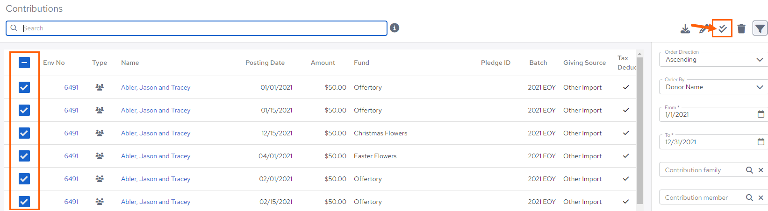768x211 pixels.
Task: Click the trash delete icon
Action: tap(741, 29)
